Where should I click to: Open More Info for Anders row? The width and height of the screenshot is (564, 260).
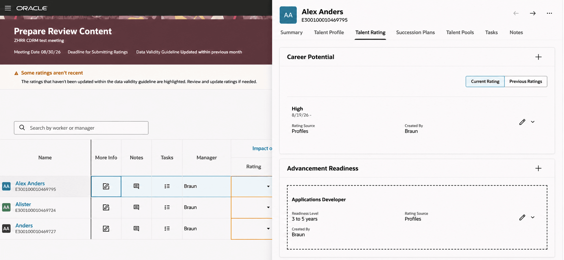106,229
